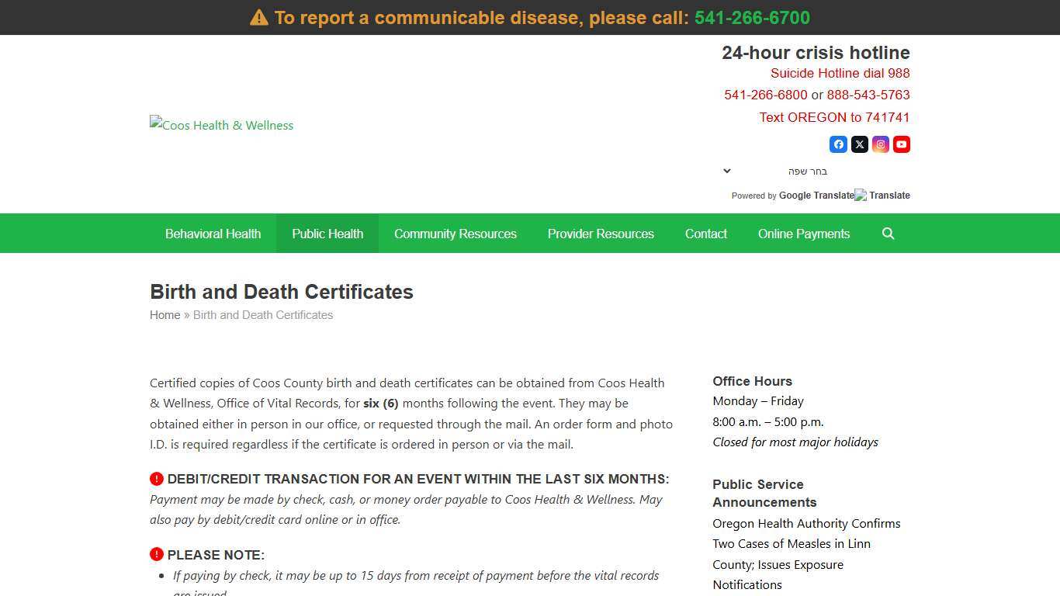
Task: Visit the YouTube channel icon
Action: [x=901, y=144]
